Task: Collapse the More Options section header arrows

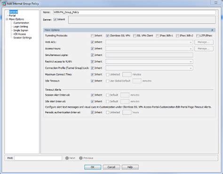Action: [212, 30]
